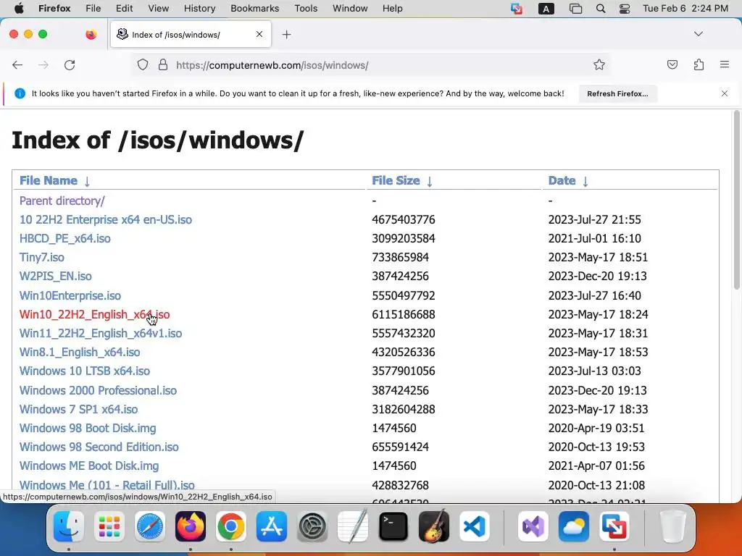Image resolution: width=742 pixels, height=556 pixels.
Task: Open the tracking protection shield icon
Action: [143, 64]
